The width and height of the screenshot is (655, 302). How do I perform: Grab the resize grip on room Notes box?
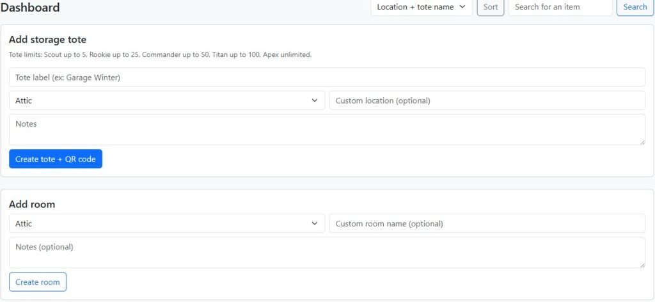[x=642, y=264]
